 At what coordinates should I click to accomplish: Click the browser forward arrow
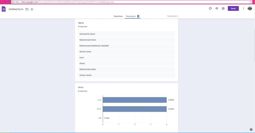(5, 2)
